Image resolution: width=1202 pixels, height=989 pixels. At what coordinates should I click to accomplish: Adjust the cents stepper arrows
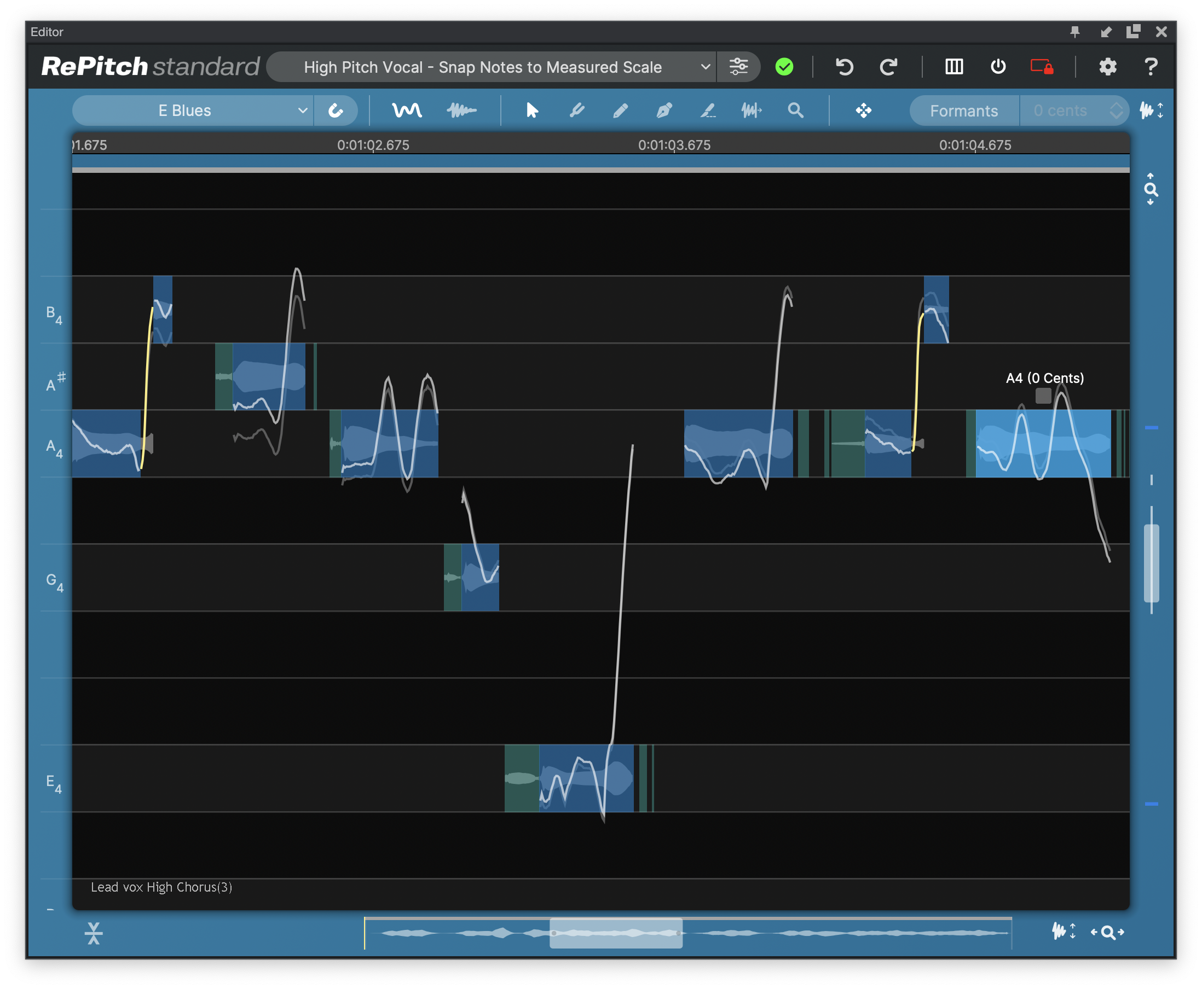(x=1116, y=110)
